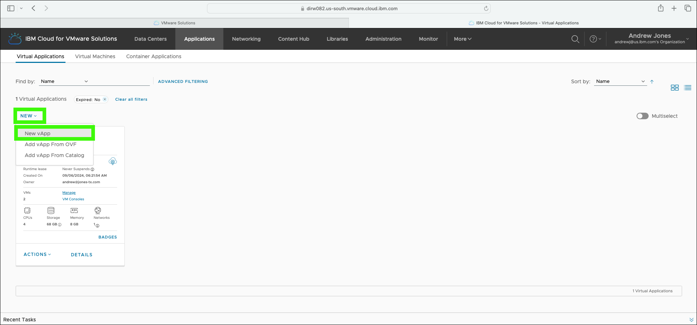Viewport: 697px width, 325px height.
Task: Toggle the browser sidebar icon
Action: [x=11, y=8]
